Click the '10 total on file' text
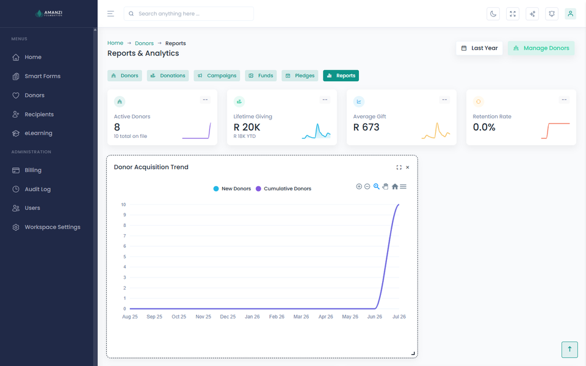 tap(131, 136)
